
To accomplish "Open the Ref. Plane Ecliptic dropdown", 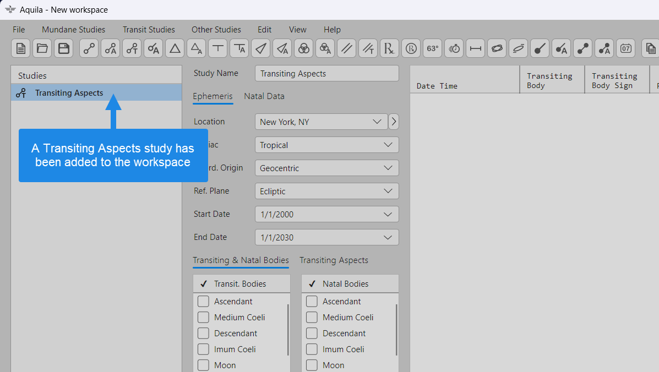I will click(x=326, y=191).
